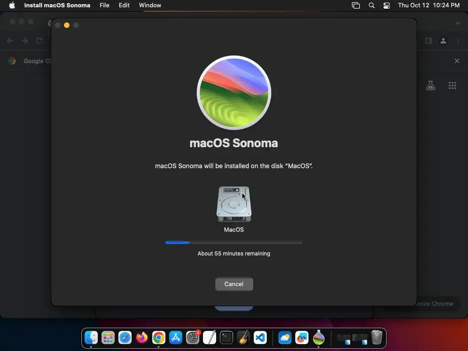Open System Settings from the Dock
The height and width of the screenshot is (351, 468).
[x=192, y=338]
